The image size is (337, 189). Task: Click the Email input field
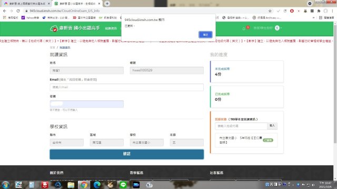[126, 87]
